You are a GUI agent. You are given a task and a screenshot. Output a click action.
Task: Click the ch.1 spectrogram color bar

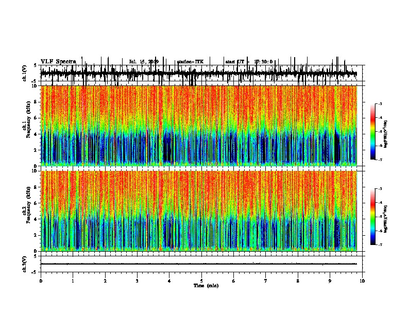tap(372, 132)
